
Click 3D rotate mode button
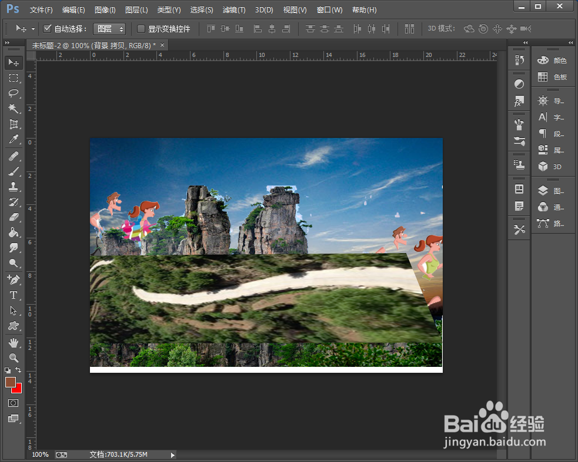[469, 28]
